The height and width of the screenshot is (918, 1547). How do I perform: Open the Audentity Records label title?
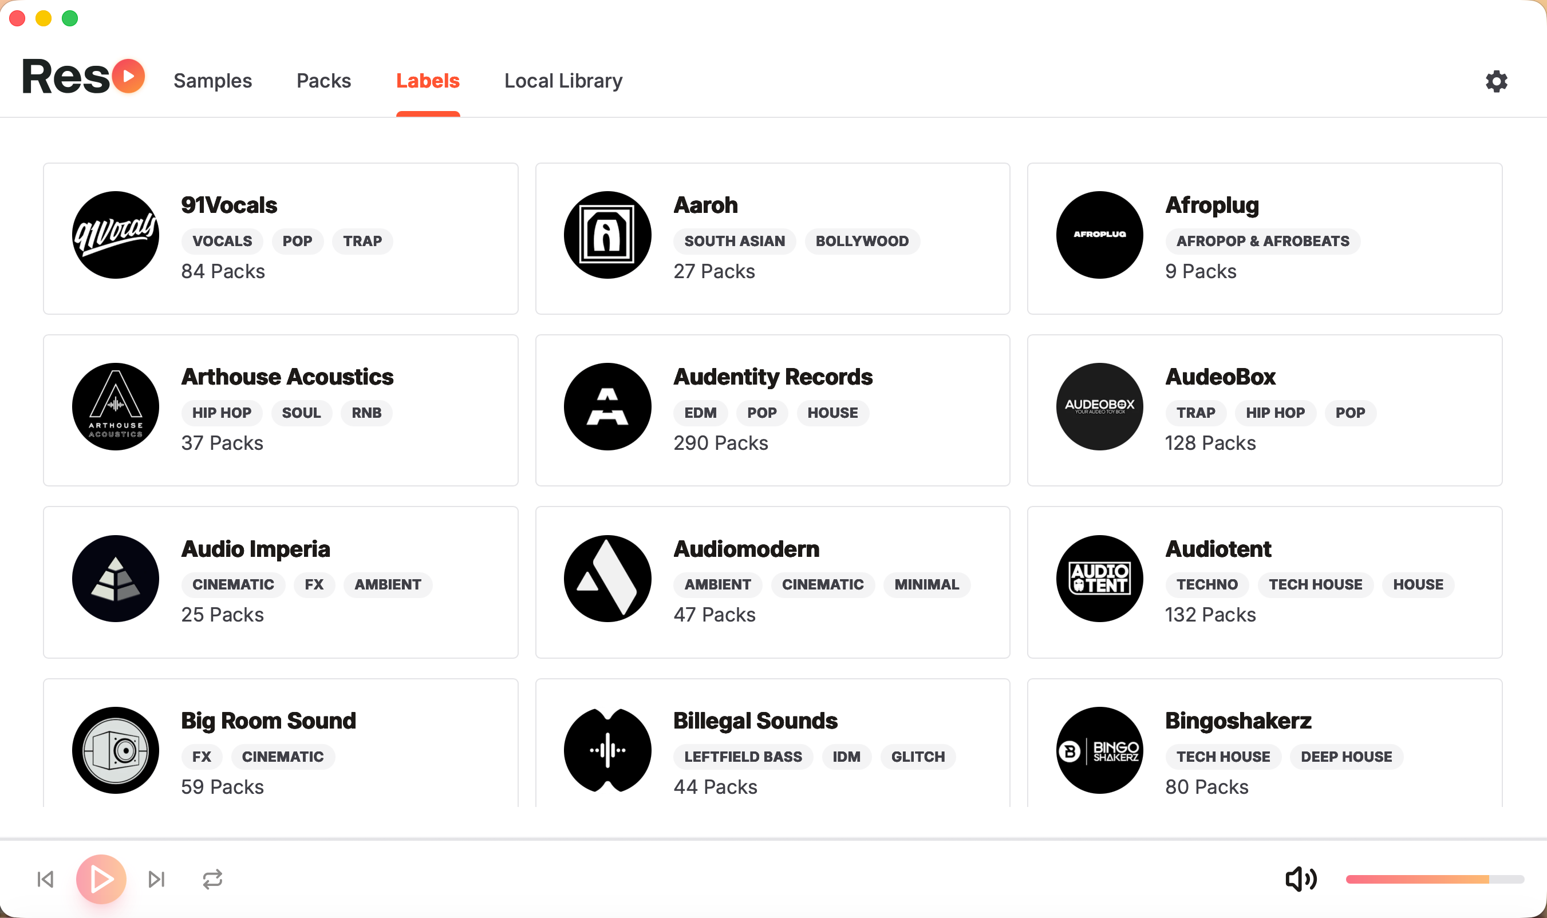(x=772, y=377)
